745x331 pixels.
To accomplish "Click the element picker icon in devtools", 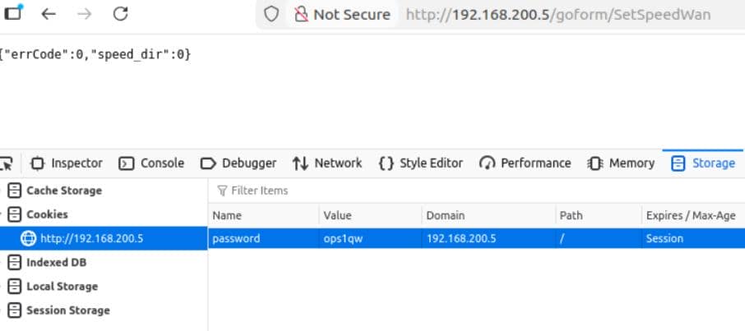I will 6,163.
